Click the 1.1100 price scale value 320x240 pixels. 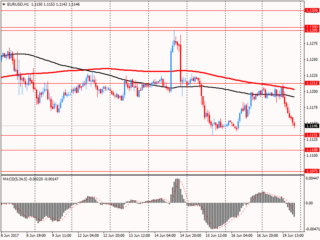[312, 156]
